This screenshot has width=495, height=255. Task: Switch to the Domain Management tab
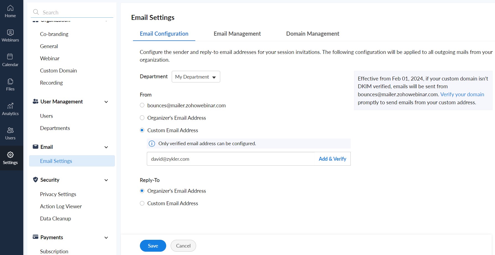click(312, 34)
